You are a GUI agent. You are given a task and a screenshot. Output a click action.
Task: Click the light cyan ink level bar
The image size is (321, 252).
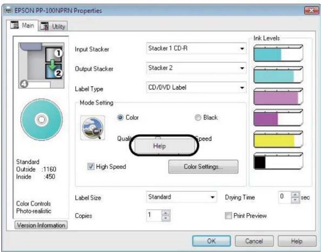278,75
